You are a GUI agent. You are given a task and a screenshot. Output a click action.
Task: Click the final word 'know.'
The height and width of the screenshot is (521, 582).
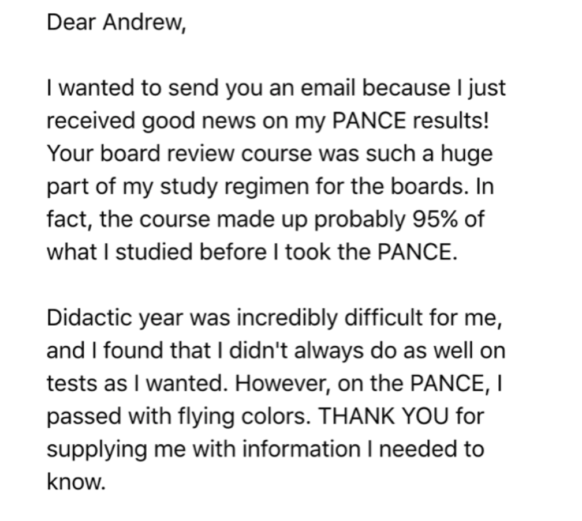click(76, 482)
